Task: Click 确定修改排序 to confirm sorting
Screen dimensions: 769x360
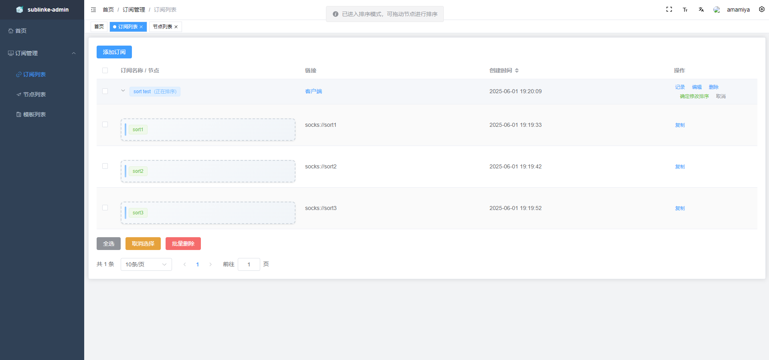Action: [x=694, y=96]
